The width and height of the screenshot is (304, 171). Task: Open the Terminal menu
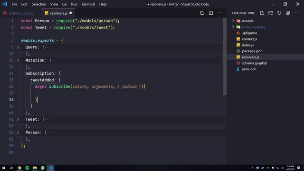coord(88,4)
